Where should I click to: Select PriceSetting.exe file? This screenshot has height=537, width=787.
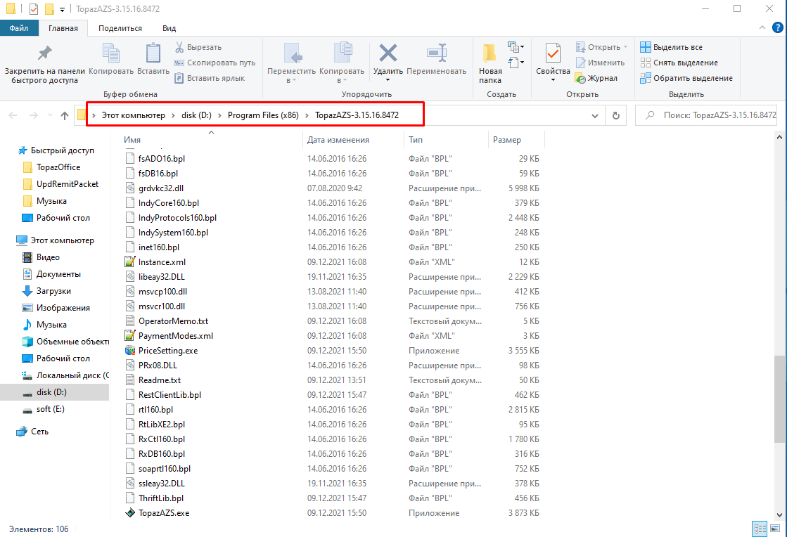coord(167,351)
